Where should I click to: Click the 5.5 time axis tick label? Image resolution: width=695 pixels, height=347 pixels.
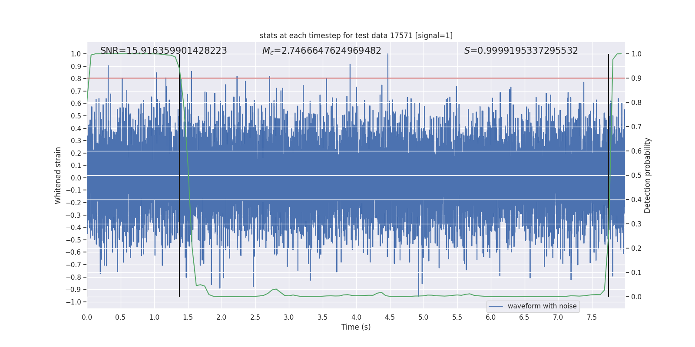tap(457, 317)
